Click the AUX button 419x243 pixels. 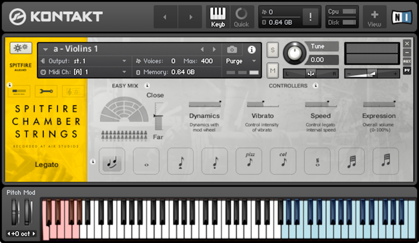pyautogui.click(x=407, y=61)
